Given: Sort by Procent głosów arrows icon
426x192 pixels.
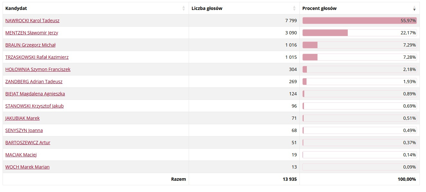Looking at the screenshot, I should click(414, 8).
